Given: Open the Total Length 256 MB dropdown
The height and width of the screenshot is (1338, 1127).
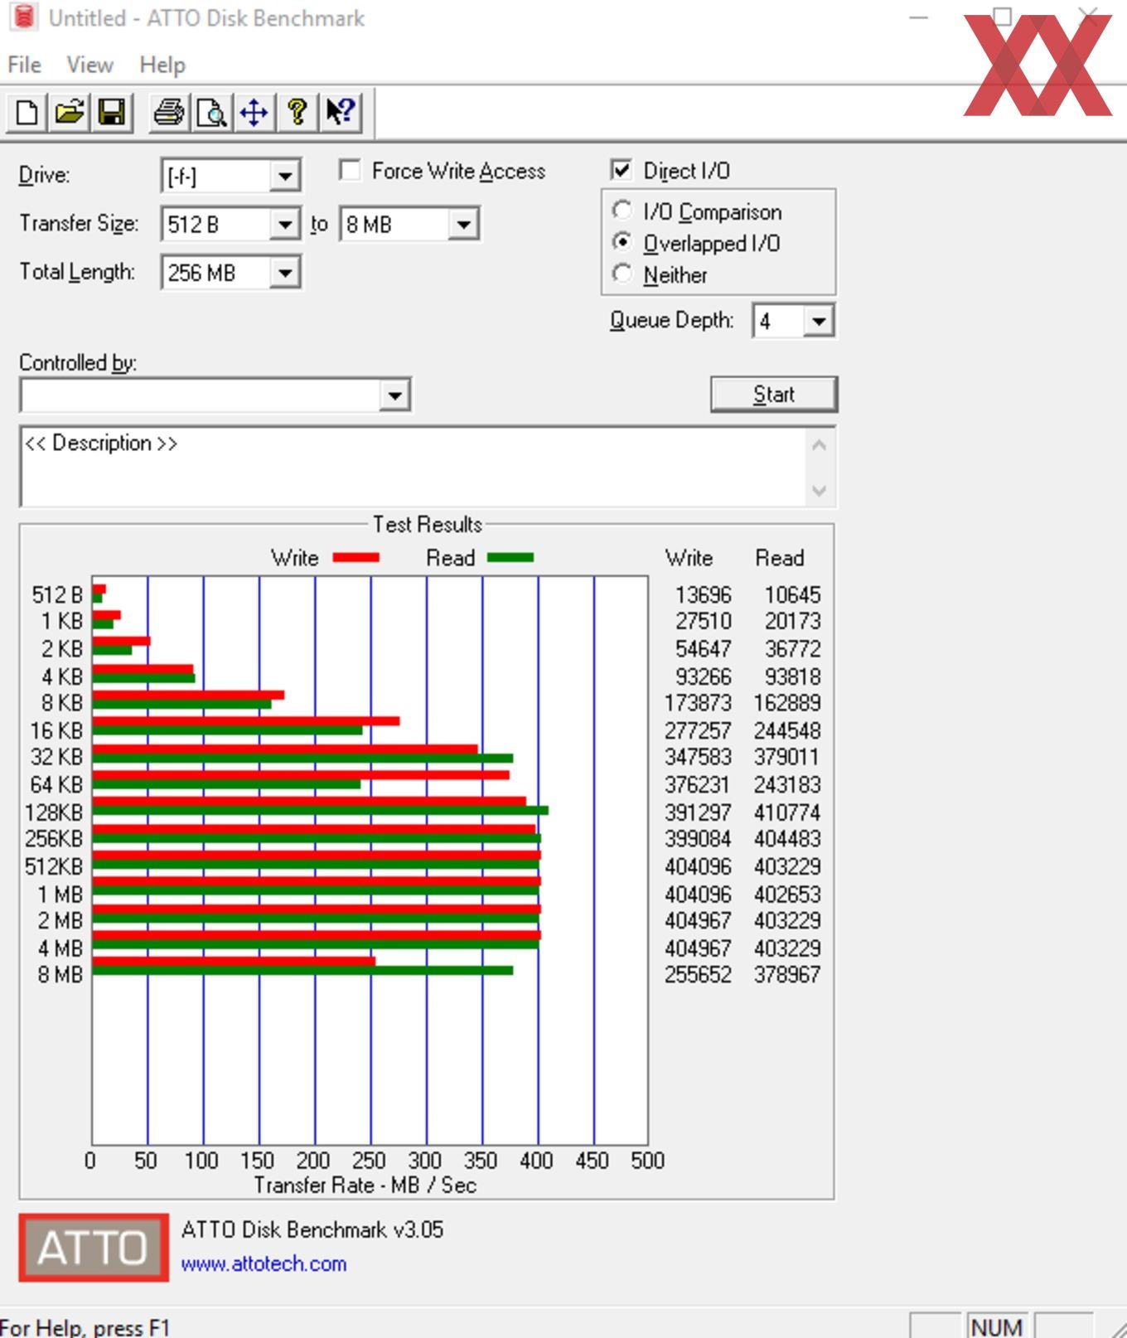Looking at the screenshot, I should (x=284, y=272).
